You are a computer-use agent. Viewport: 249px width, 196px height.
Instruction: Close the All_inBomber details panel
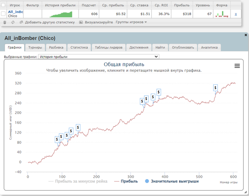point(246,35)
